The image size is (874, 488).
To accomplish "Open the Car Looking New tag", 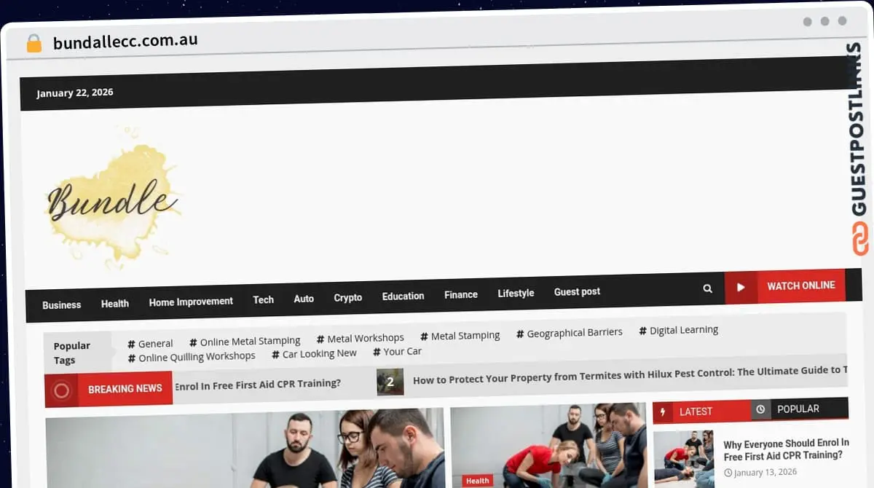I will click(x=314, y=354).
